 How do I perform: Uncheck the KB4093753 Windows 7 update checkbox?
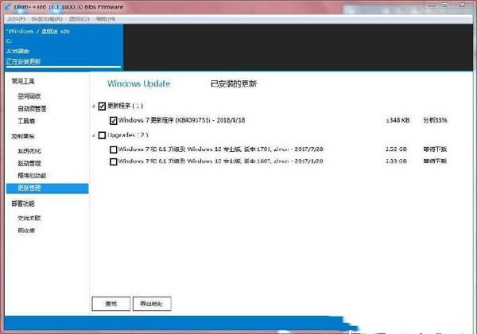(x=113, y=120)
